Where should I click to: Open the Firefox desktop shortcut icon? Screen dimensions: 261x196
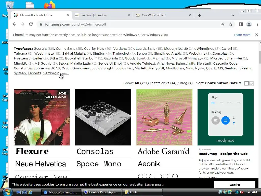point(50,5)
